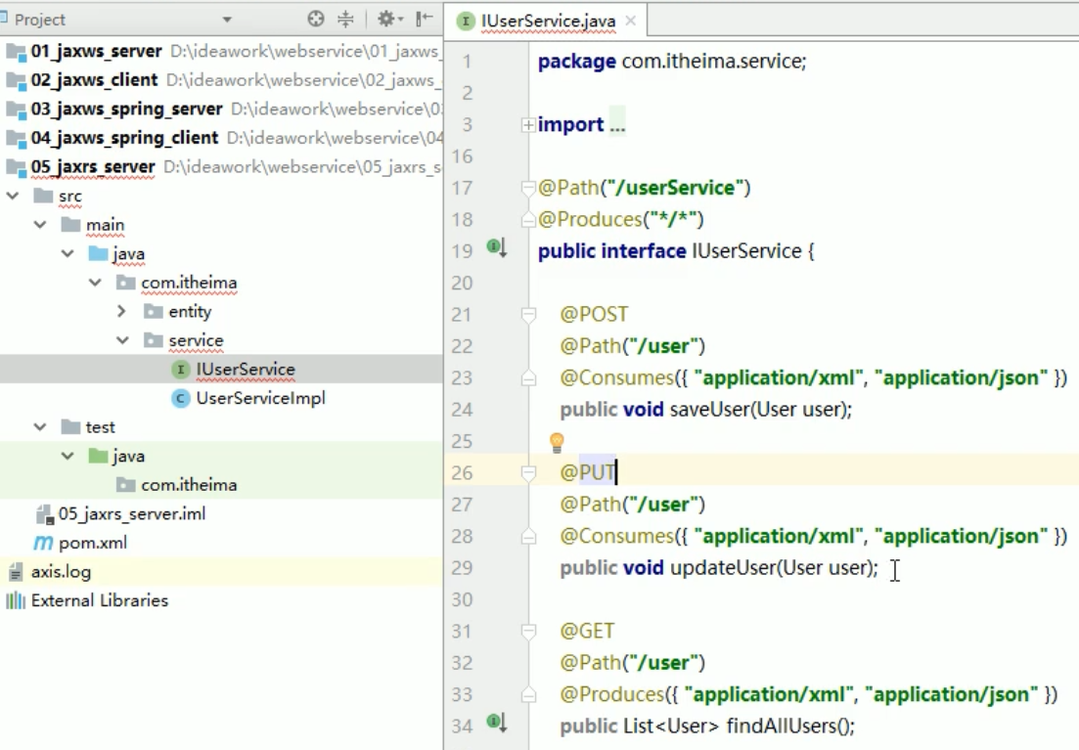The image size is (1079, 750).
Task: Toggle the fold marker at line 26 @PUT
Action: coord(528,472)
